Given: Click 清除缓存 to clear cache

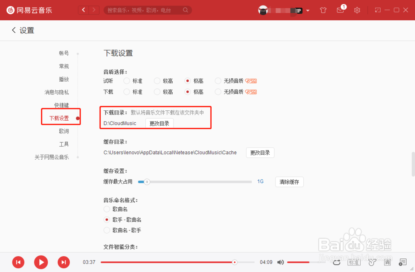Looking at the screenshot, I should (289, 182).
